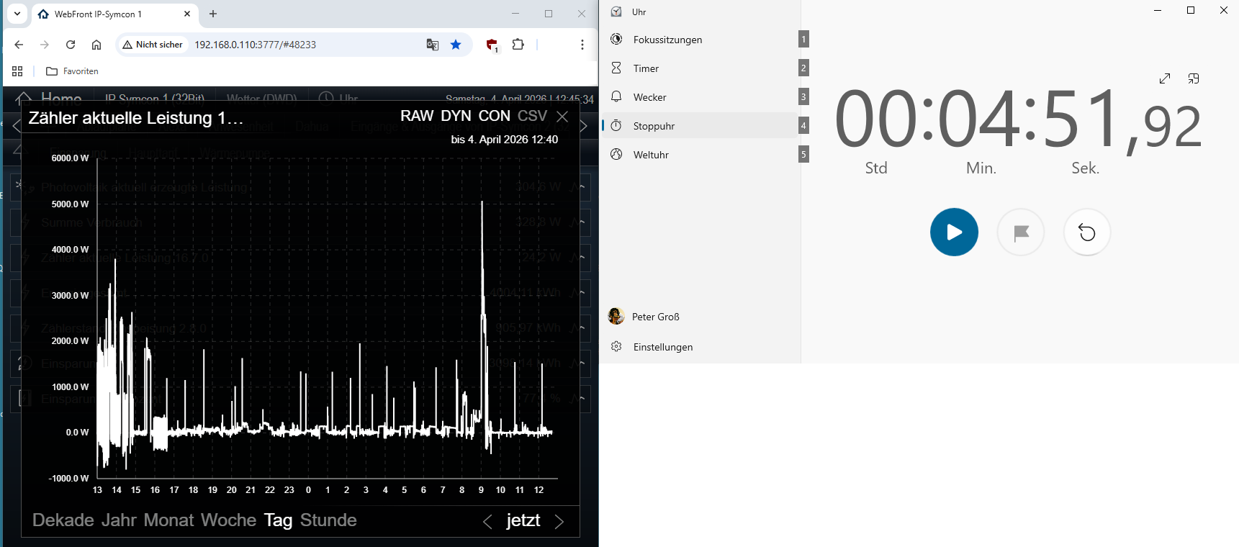Select Weltuhr in the sidebar

651,155
